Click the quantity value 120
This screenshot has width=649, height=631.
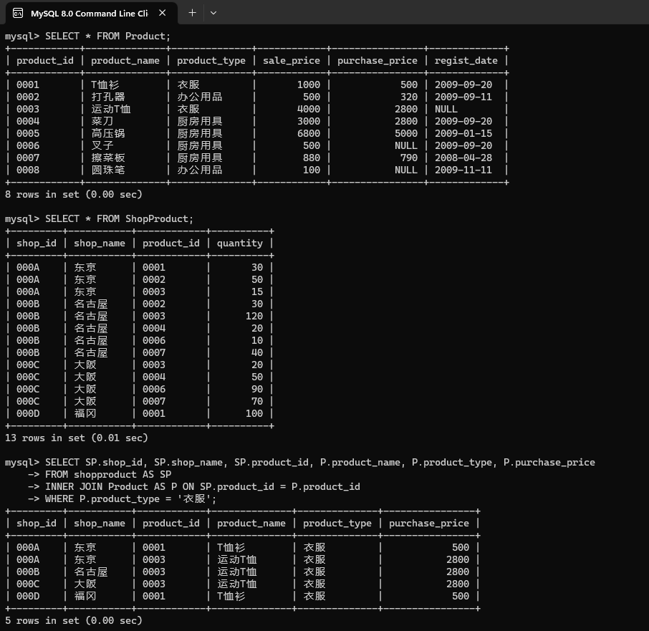point(254,316)
